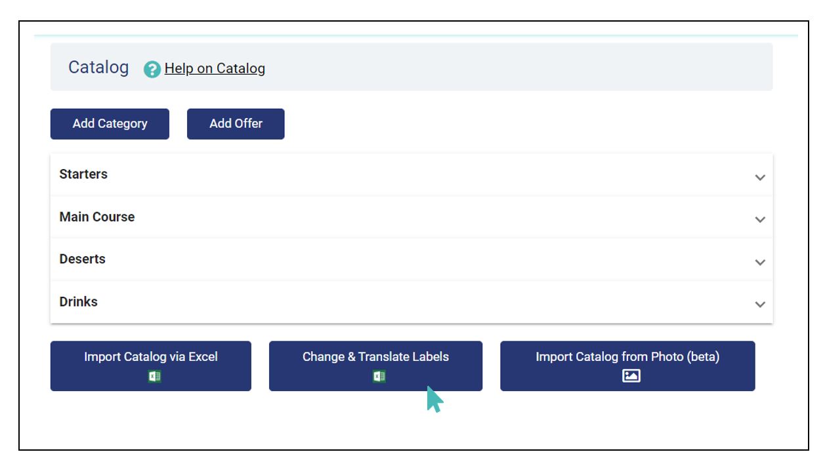The image size is (825, 471).
Task: Click the Add Category button
Action: tap(110, 124)
